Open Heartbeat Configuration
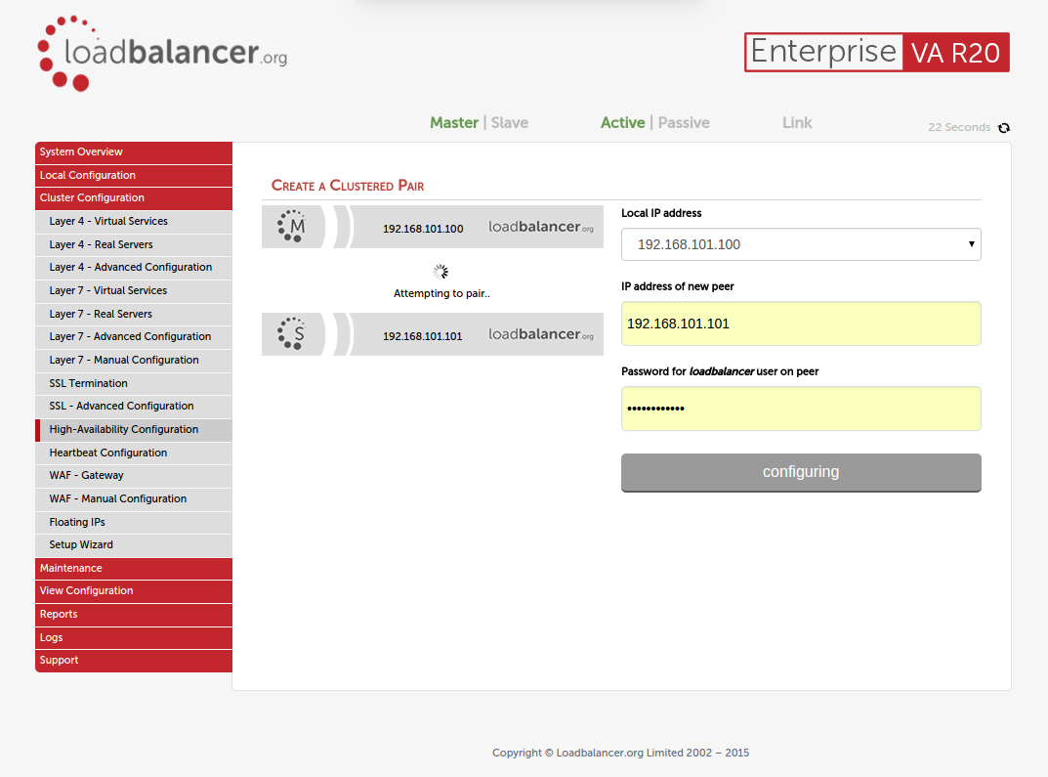The height and width of the screenshot is (777, 1048). pos(134,453)
